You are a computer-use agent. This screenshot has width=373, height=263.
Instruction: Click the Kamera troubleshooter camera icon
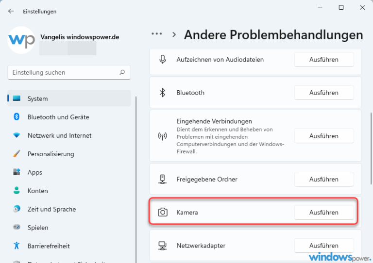tap(163, 213)
